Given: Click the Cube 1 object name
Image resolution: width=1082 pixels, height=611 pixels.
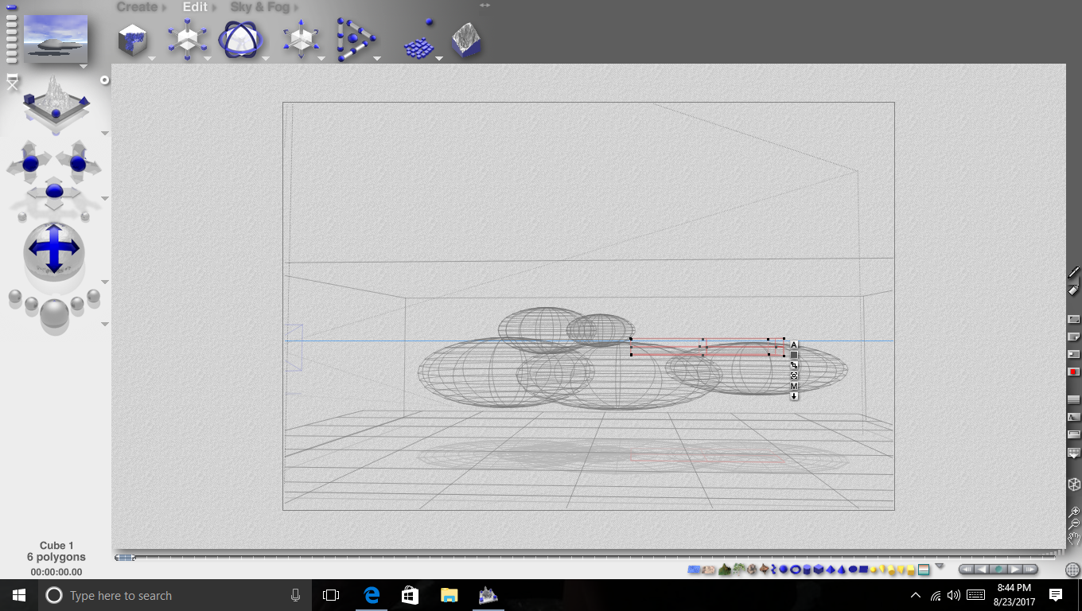Looking at the screenshot, I should 56,546.
